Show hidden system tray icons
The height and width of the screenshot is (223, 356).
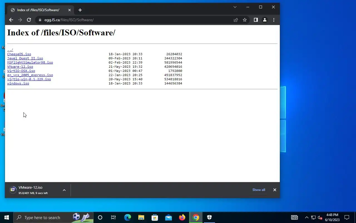click(x=306, y=217)
